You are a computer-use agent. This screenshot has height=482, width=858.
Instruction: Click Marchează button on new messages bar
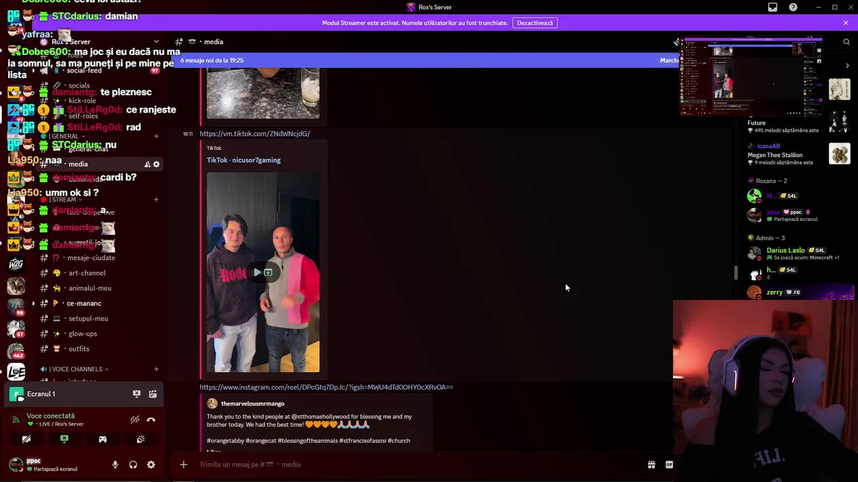point(669,60)
